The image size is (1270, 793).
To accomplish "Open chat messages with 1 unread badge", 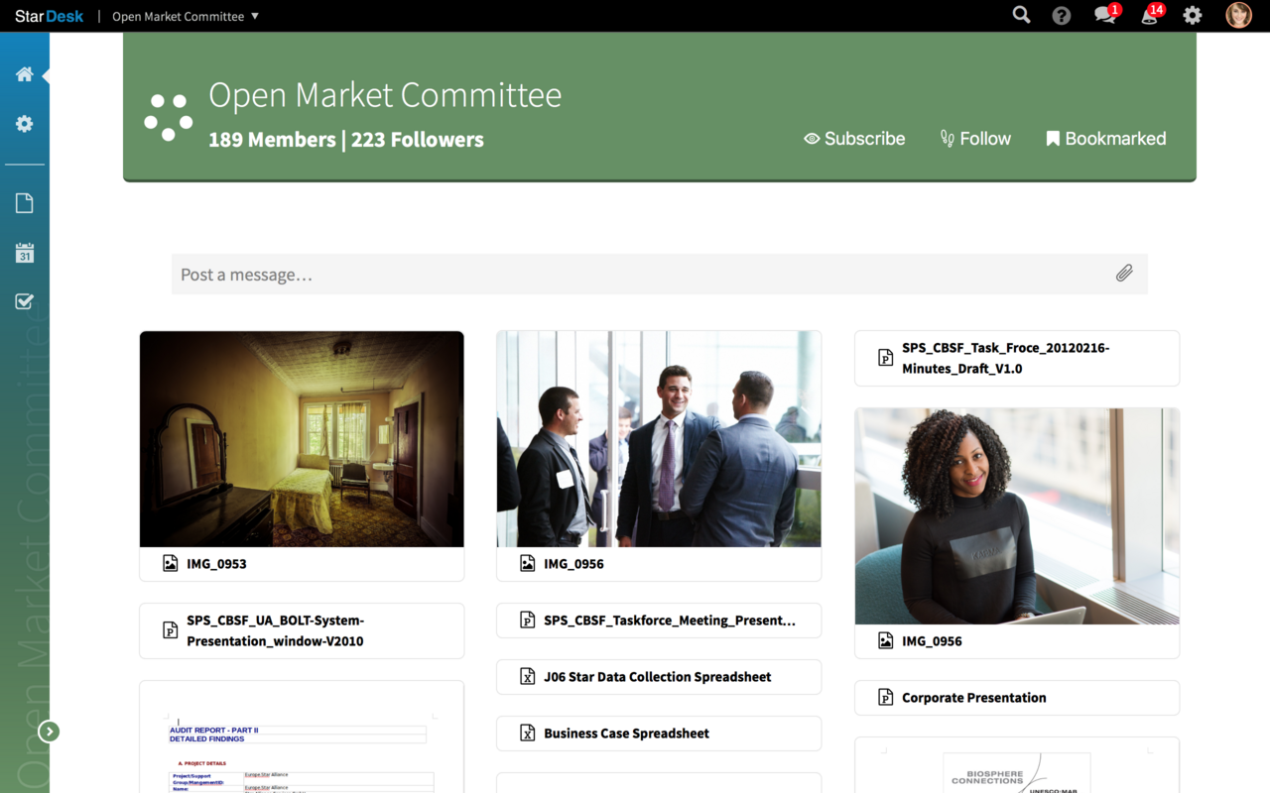I will pyautogui.click(x=1105, y=16).
